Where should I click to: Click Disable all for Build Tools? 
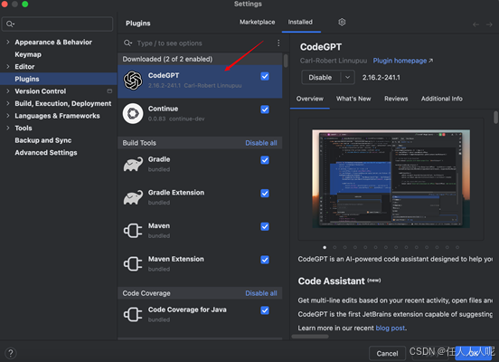coord(261,143)
